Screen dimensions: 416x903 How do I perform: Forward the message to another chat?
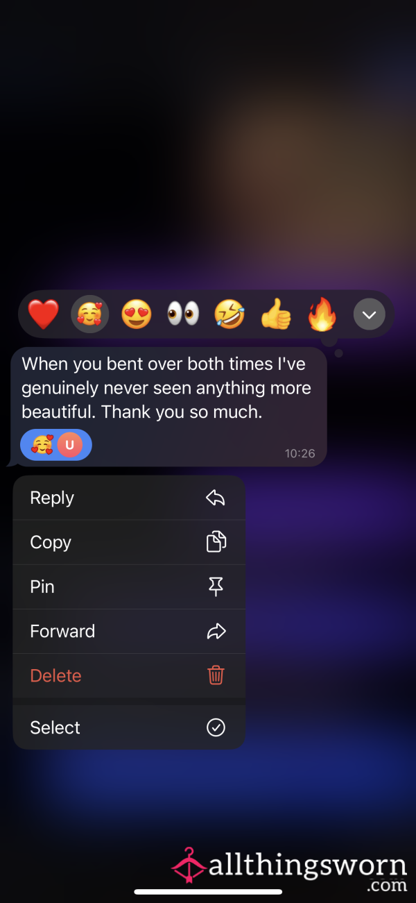coord(129,631)
